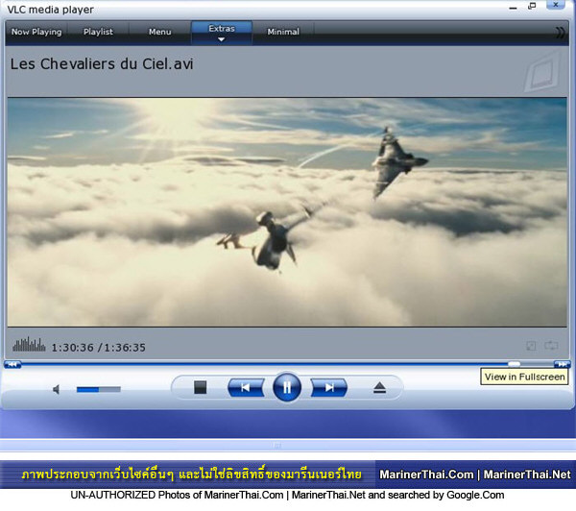This screenshot has height=511, width=576.
Task: Pause playback with the round center button
Action: pyautogui.click(x=287, y=387)
